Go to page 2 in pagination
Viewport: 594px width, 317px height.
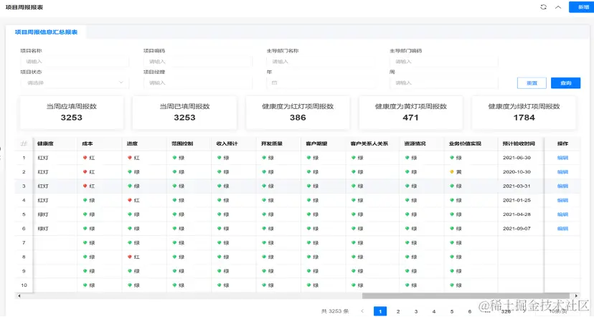click(397, 311)
